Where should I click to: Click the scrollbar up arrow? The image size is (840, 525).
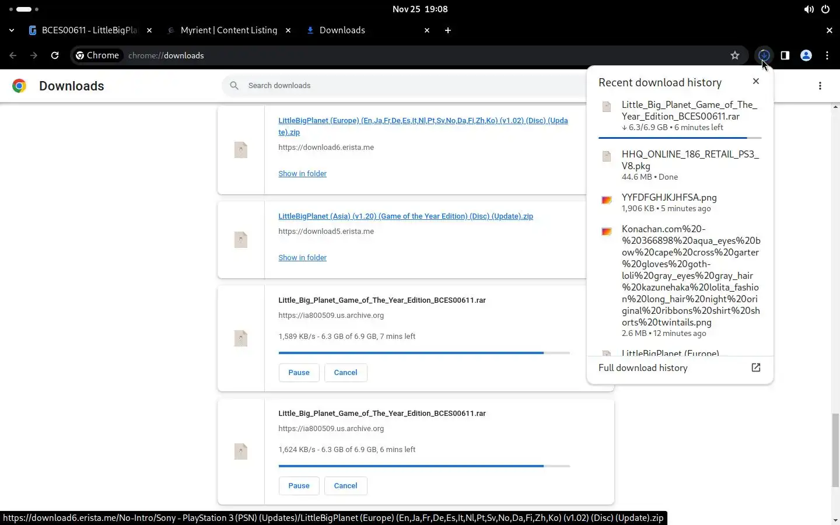(835, 107)
